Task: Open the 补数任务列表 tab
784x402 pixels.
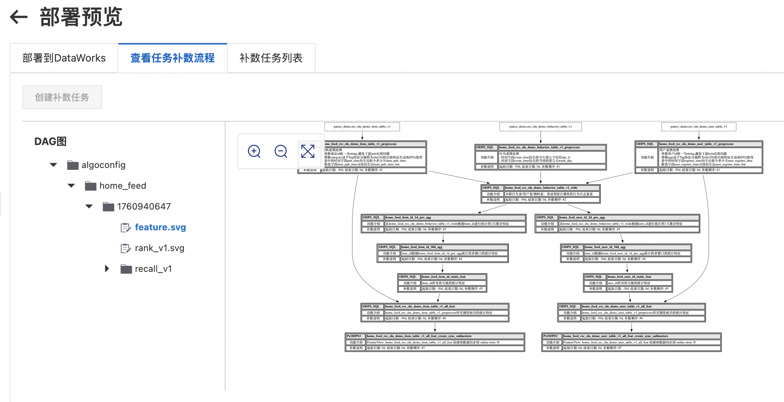Action: point(271,58)
